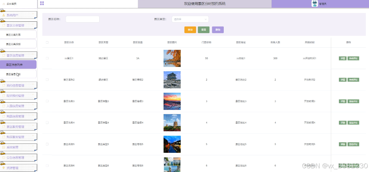Click the icon beside 系统管理
Screen dimensions: 369x172
coord(4,147)
